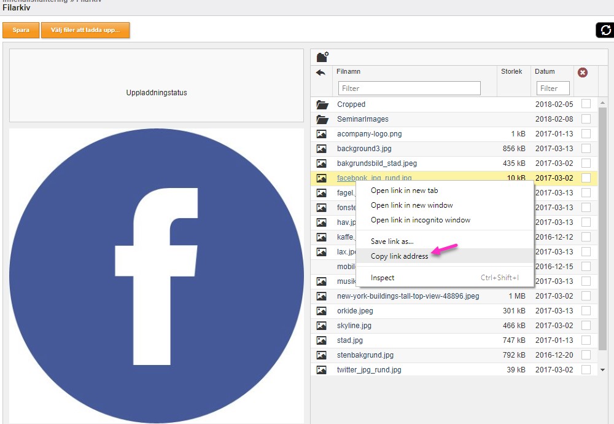This screenshot has height=424, width=614.
Task: Choose Inspect from context menu
Action: 445,278
